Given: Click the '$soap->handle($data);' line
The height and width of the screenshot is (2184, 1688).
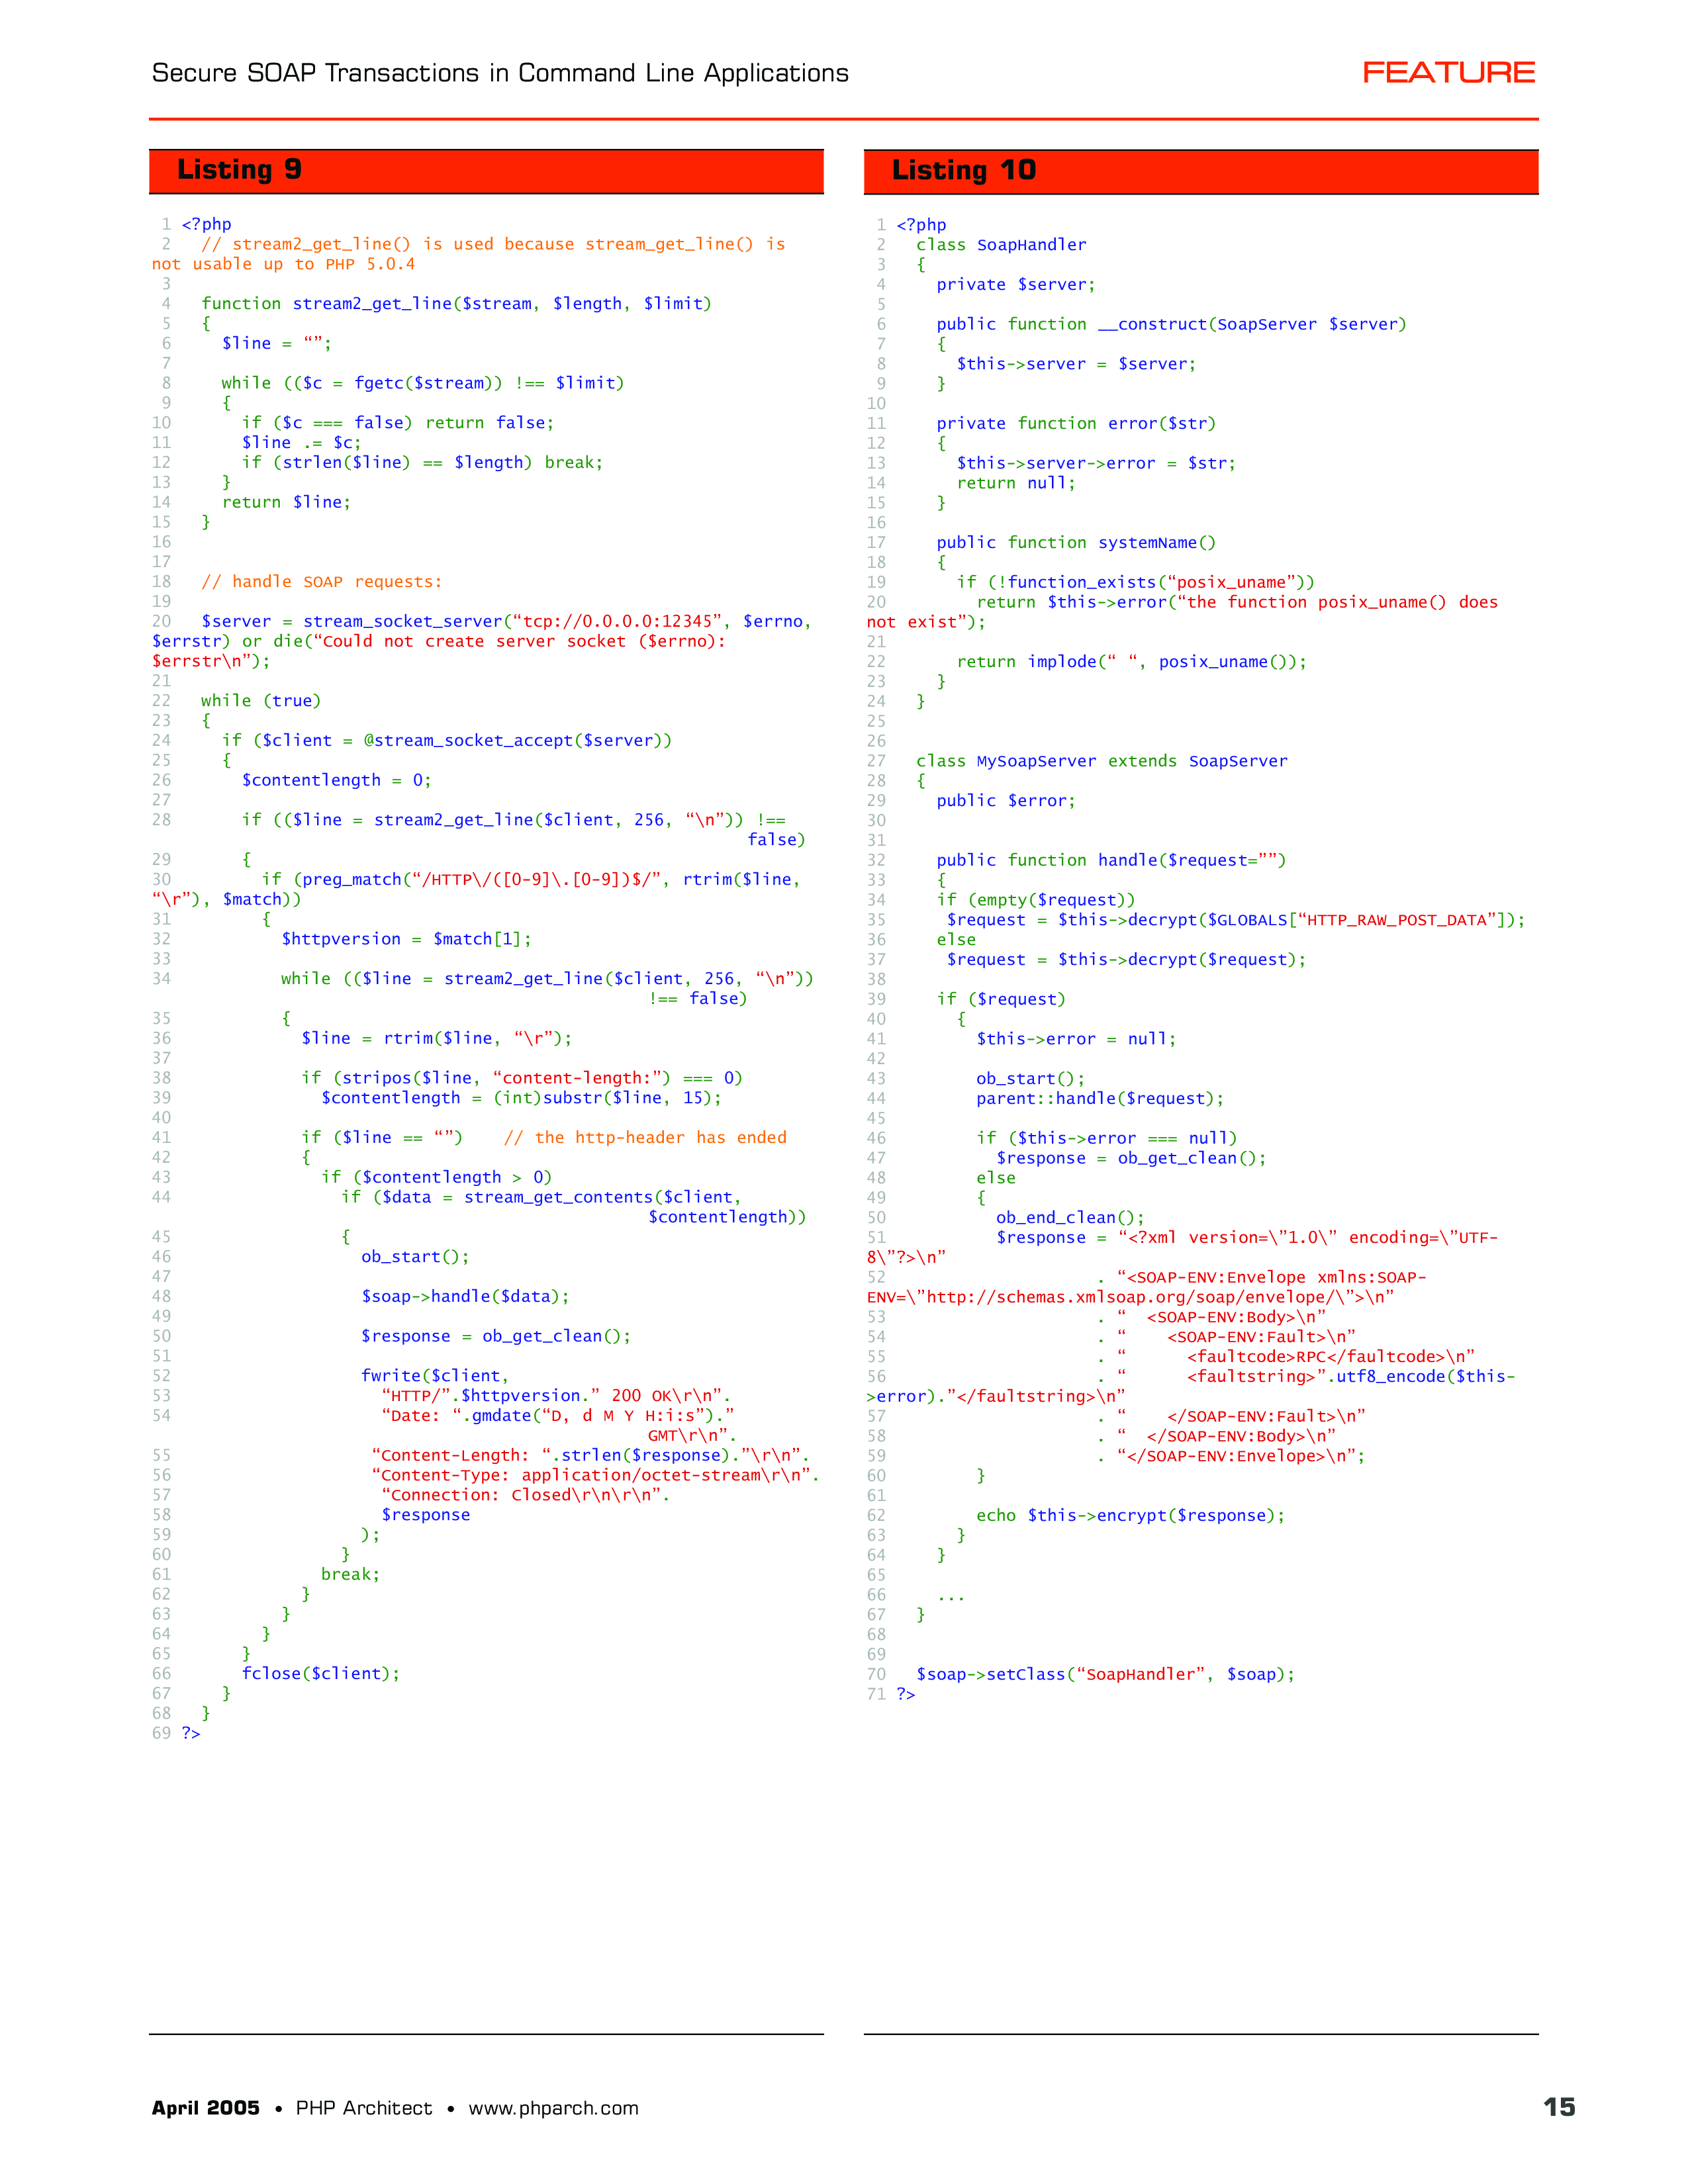Looking at the screenshot, I should [464, 1297].
